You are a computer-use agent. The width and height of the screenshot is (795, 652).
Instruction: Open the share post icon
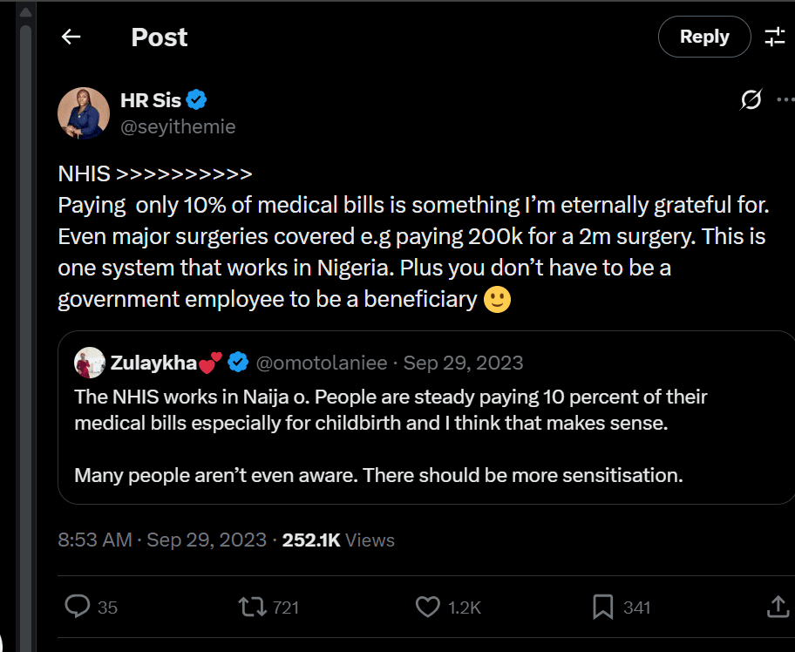tap(777, 607)
